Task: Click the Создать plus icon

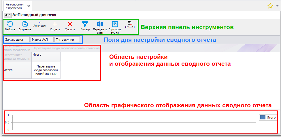Action: 55,25
